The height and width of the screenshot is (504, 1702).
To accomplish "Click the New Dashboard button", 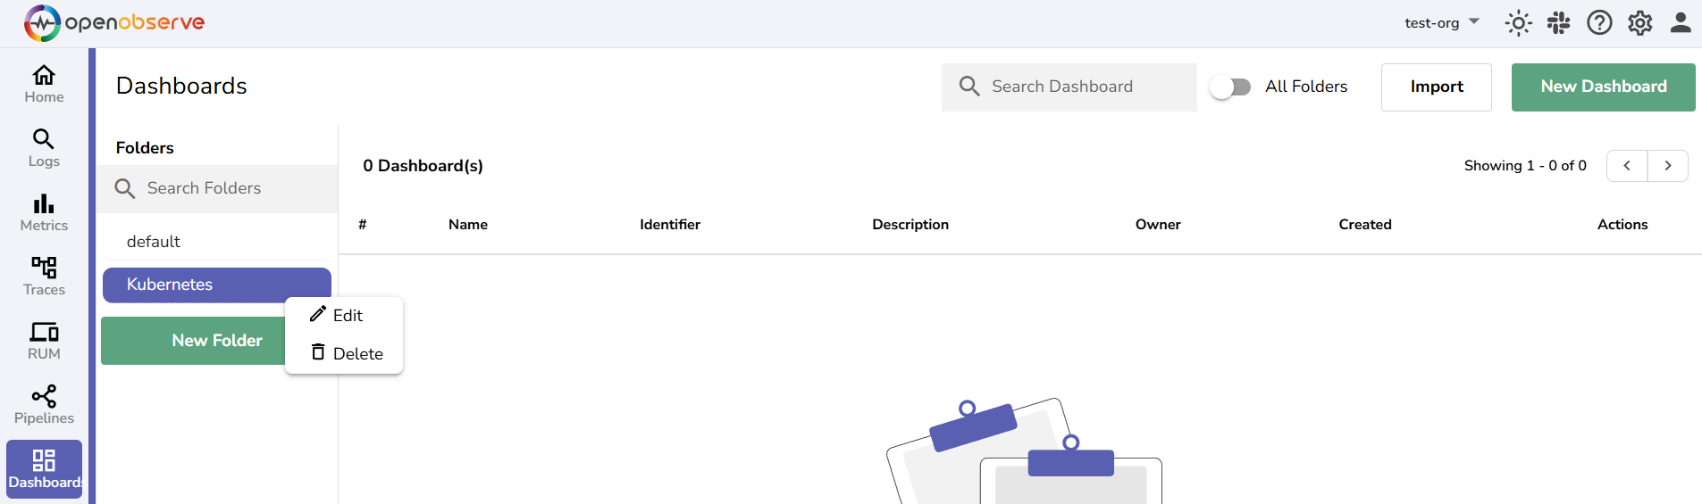I will pyautogui.click(x=1603, y=87).
